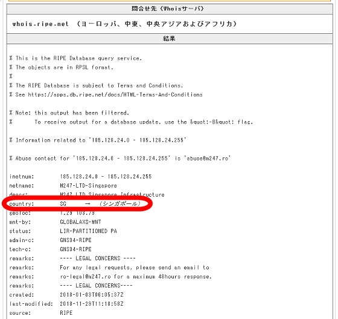The width and height of the screenshot is (338, 319).
Task: Select the (シンガポール) country translation
Action: coord(120,203)
